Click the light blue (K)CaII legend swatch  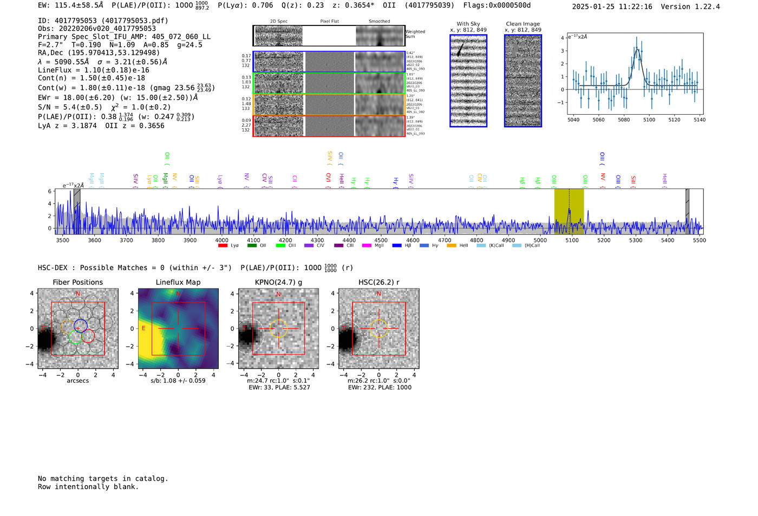(481, 246)
